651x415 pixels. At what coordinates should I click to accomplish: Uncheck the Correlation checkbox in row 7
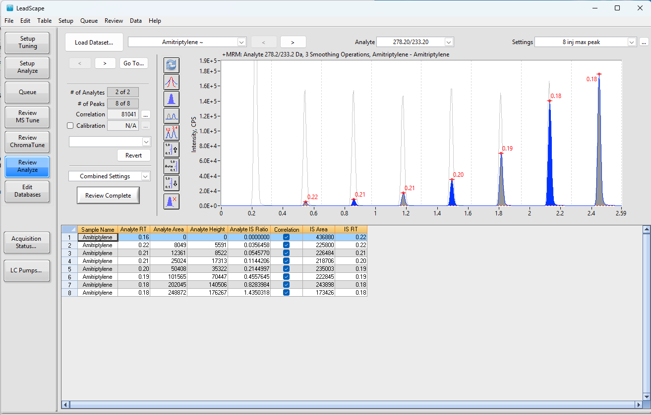[x=287, y=285]
